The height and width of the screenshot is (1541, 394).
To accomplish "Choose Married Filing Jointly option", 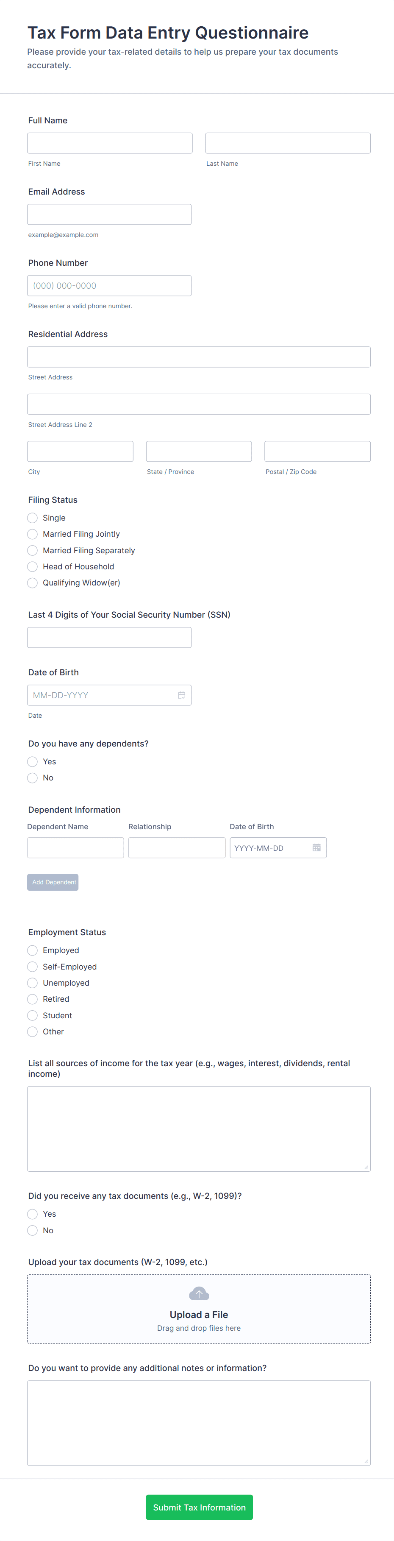I will (x=33, y=534).
